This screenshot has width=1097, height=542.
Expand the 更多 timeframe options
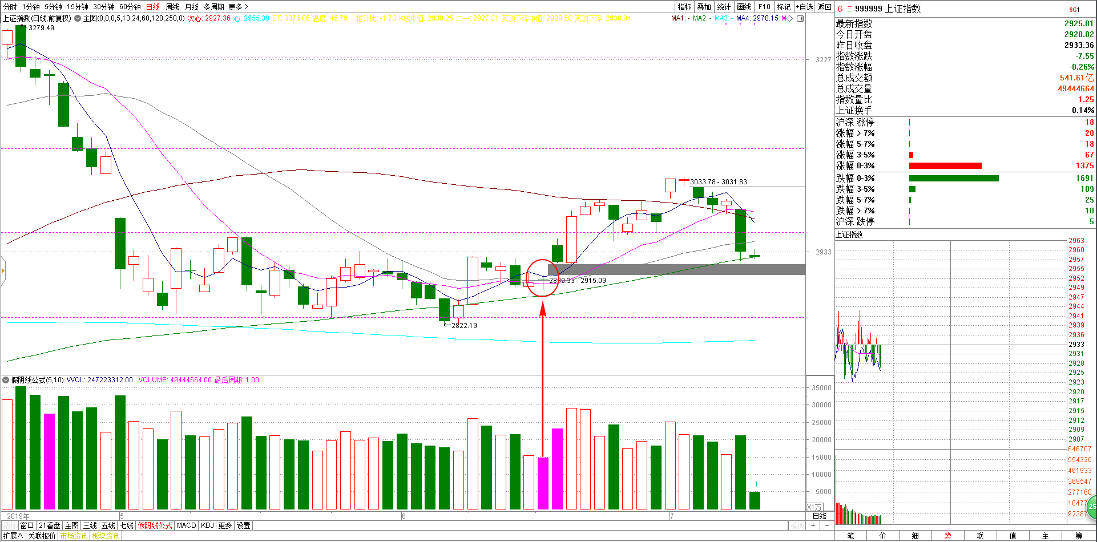(238, 7)
